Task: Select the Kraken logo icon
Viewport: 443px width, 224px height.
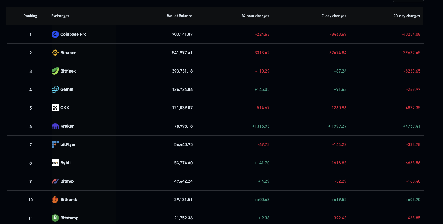Action: [55, 126]
